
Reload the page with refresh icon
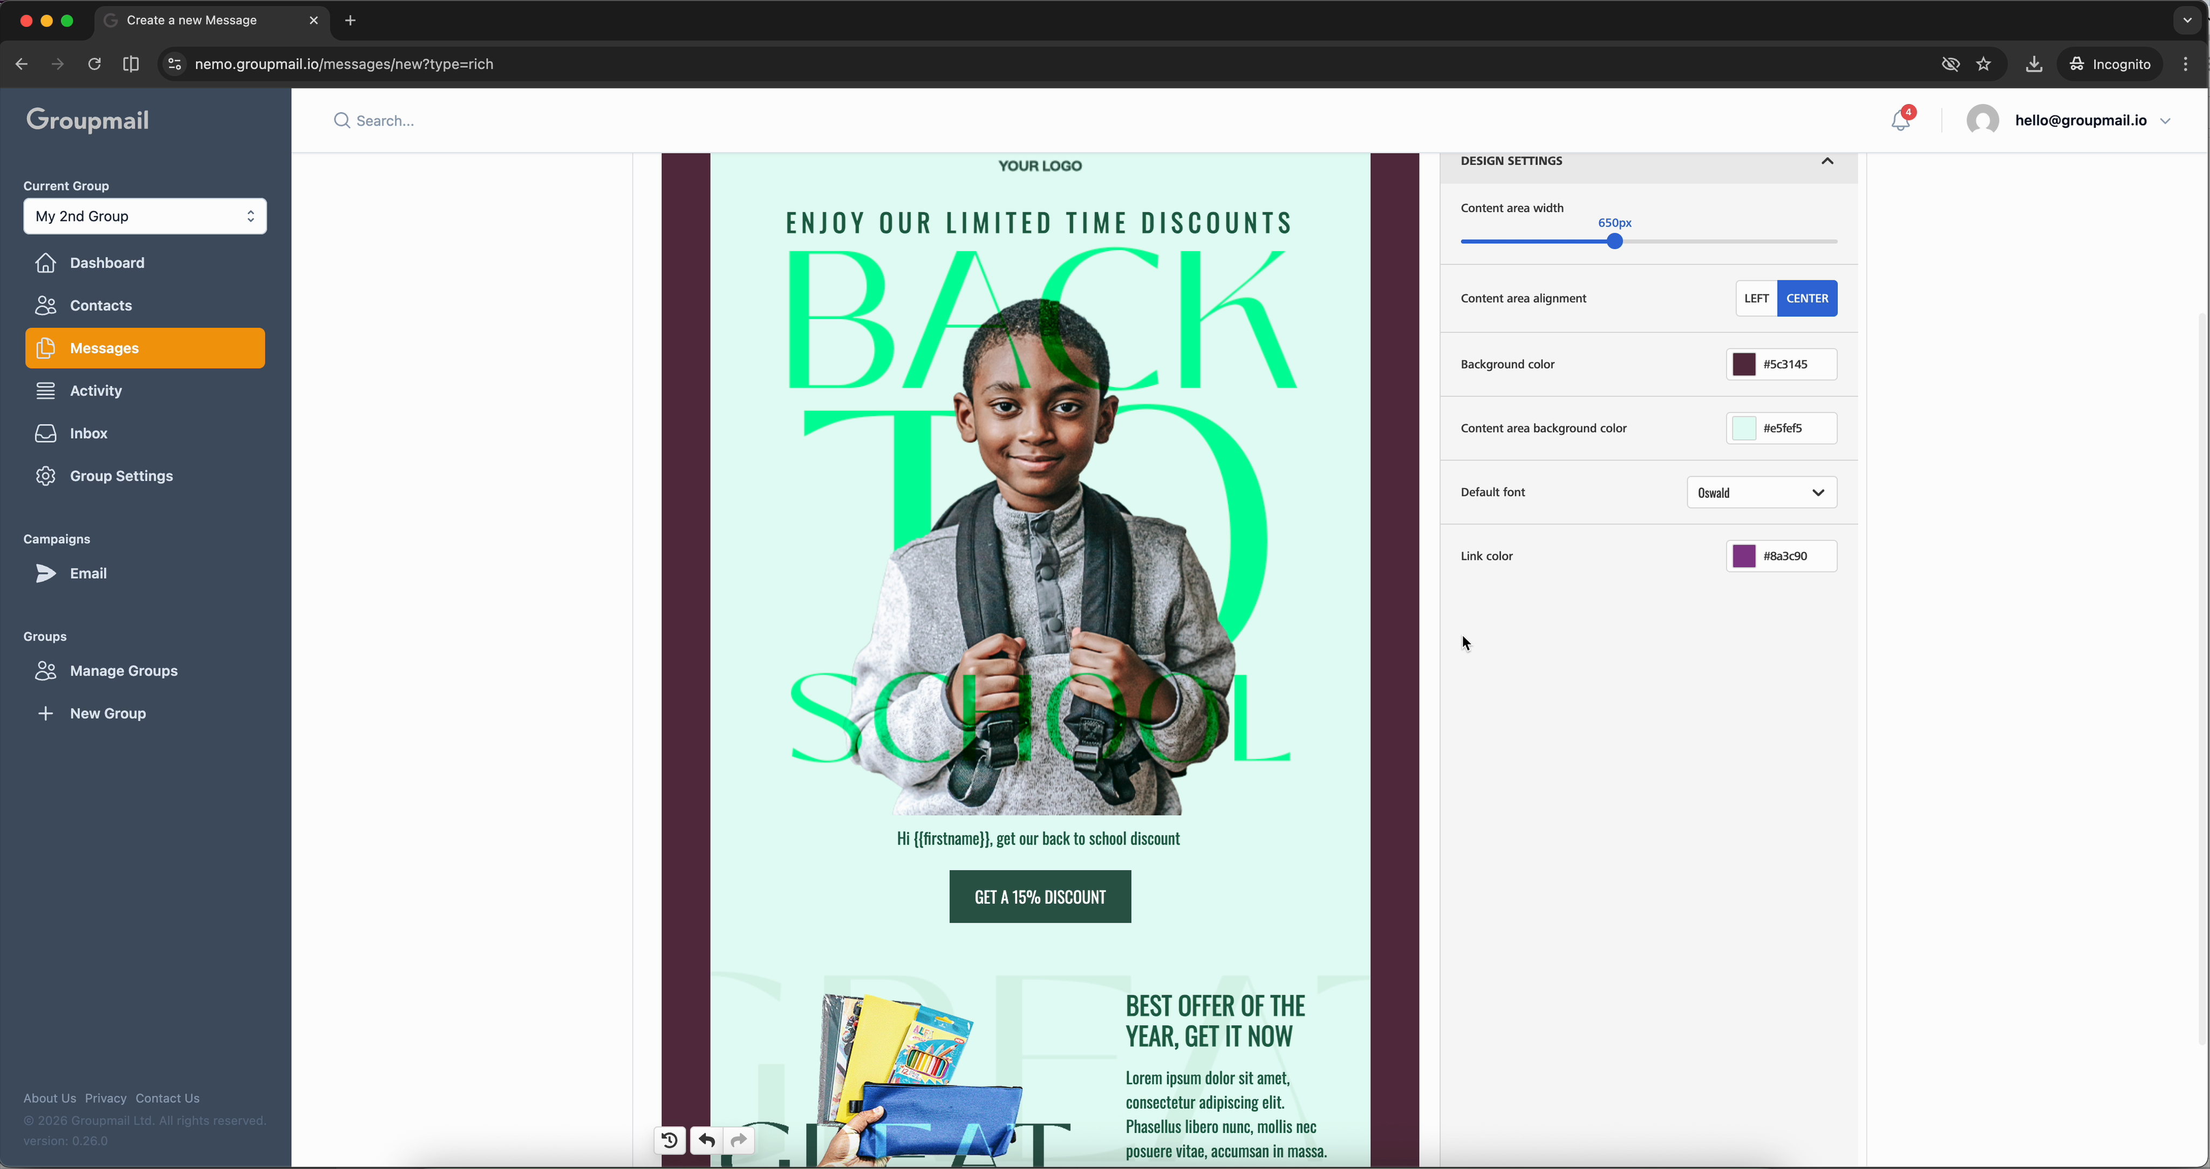94,64
